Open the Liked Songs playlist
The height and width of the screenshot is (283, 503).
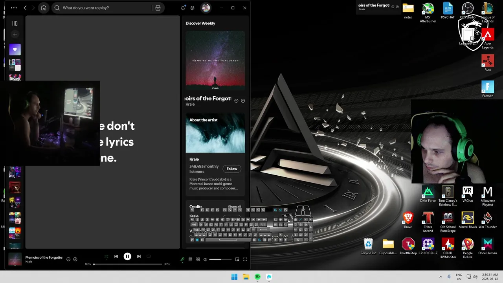tap(15, 50)
